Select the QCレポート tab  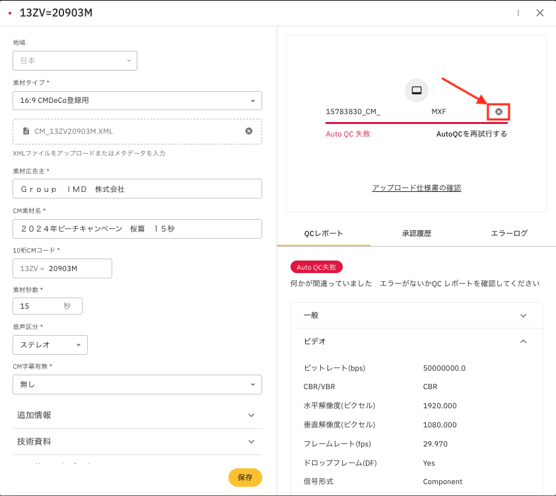pos(324,233)
